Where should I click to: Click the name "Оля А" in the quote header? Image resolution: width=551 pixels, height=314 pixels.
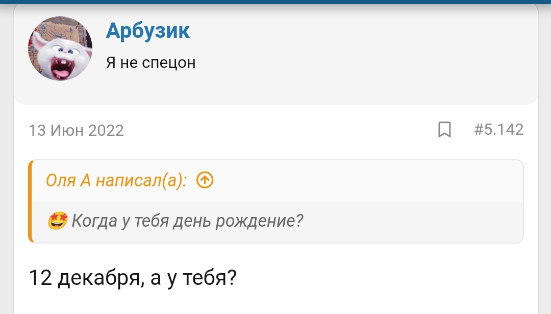pyautogui.click(x=68, y=180)
